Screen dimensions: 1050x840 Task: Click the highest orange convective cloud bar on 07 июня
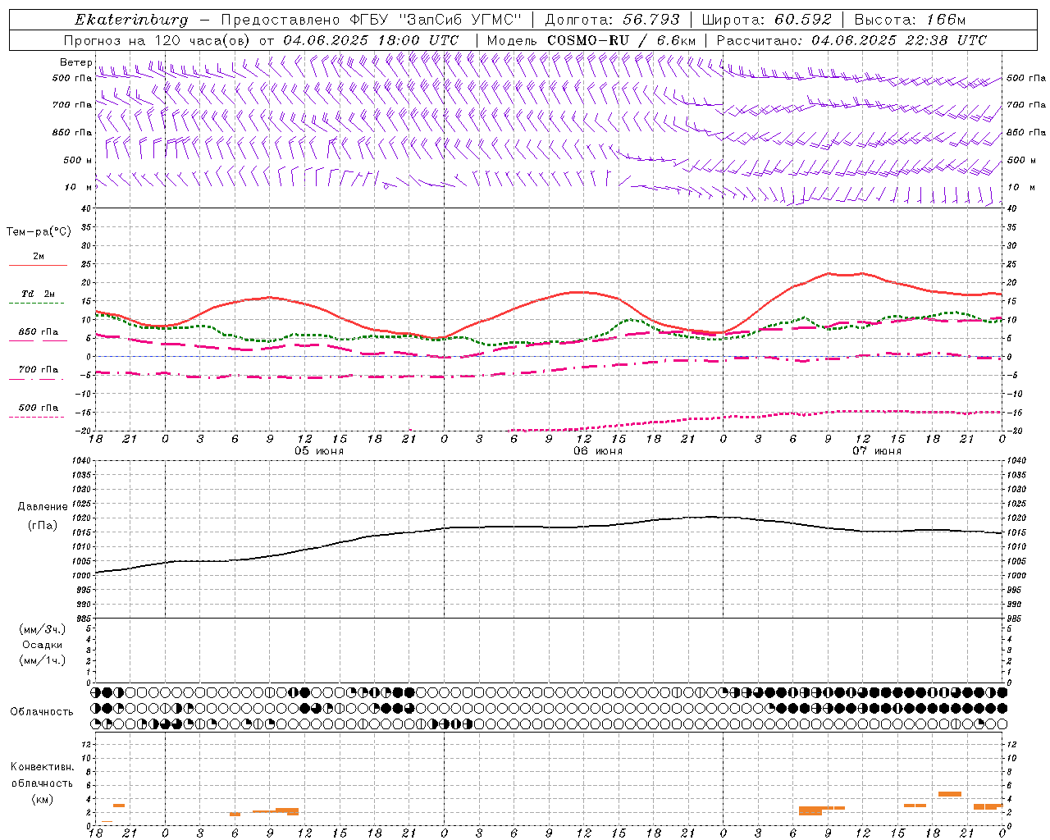tap(949, 794)
